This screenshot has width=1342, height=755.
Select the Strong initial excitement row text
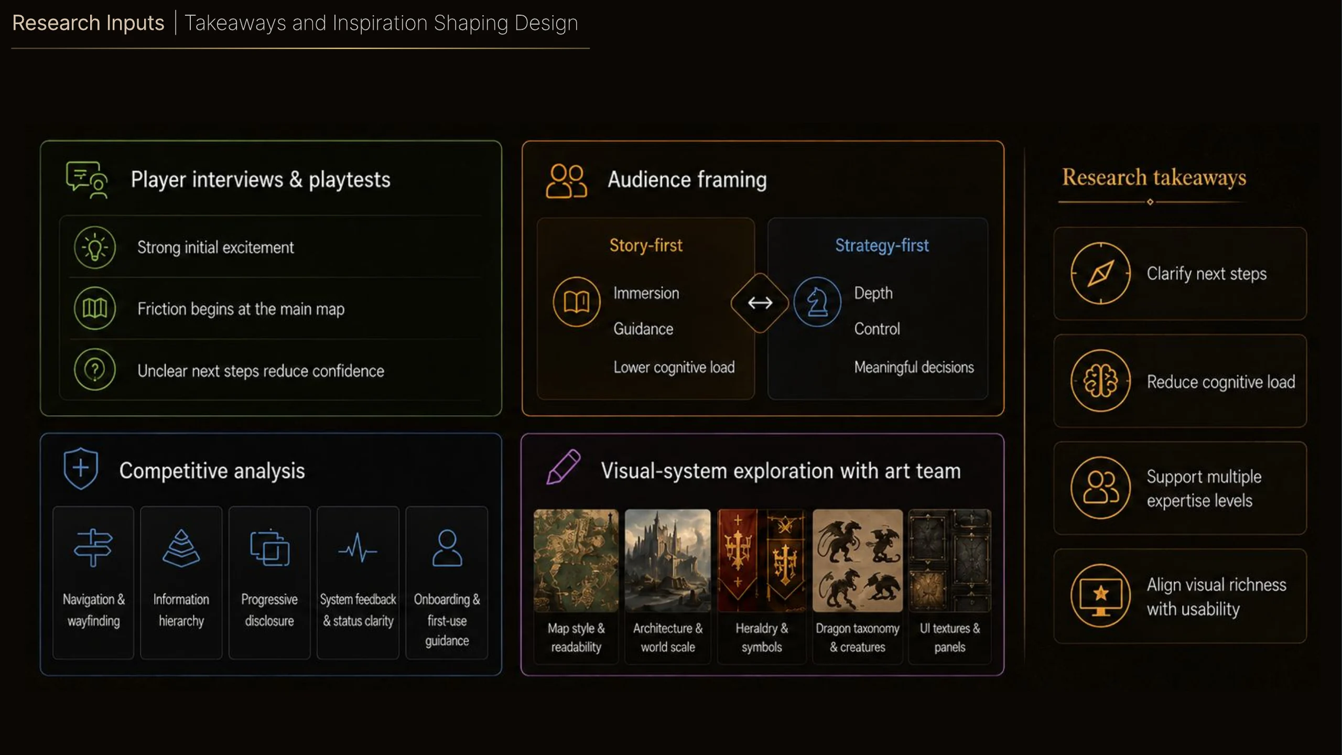coord(215,247)
